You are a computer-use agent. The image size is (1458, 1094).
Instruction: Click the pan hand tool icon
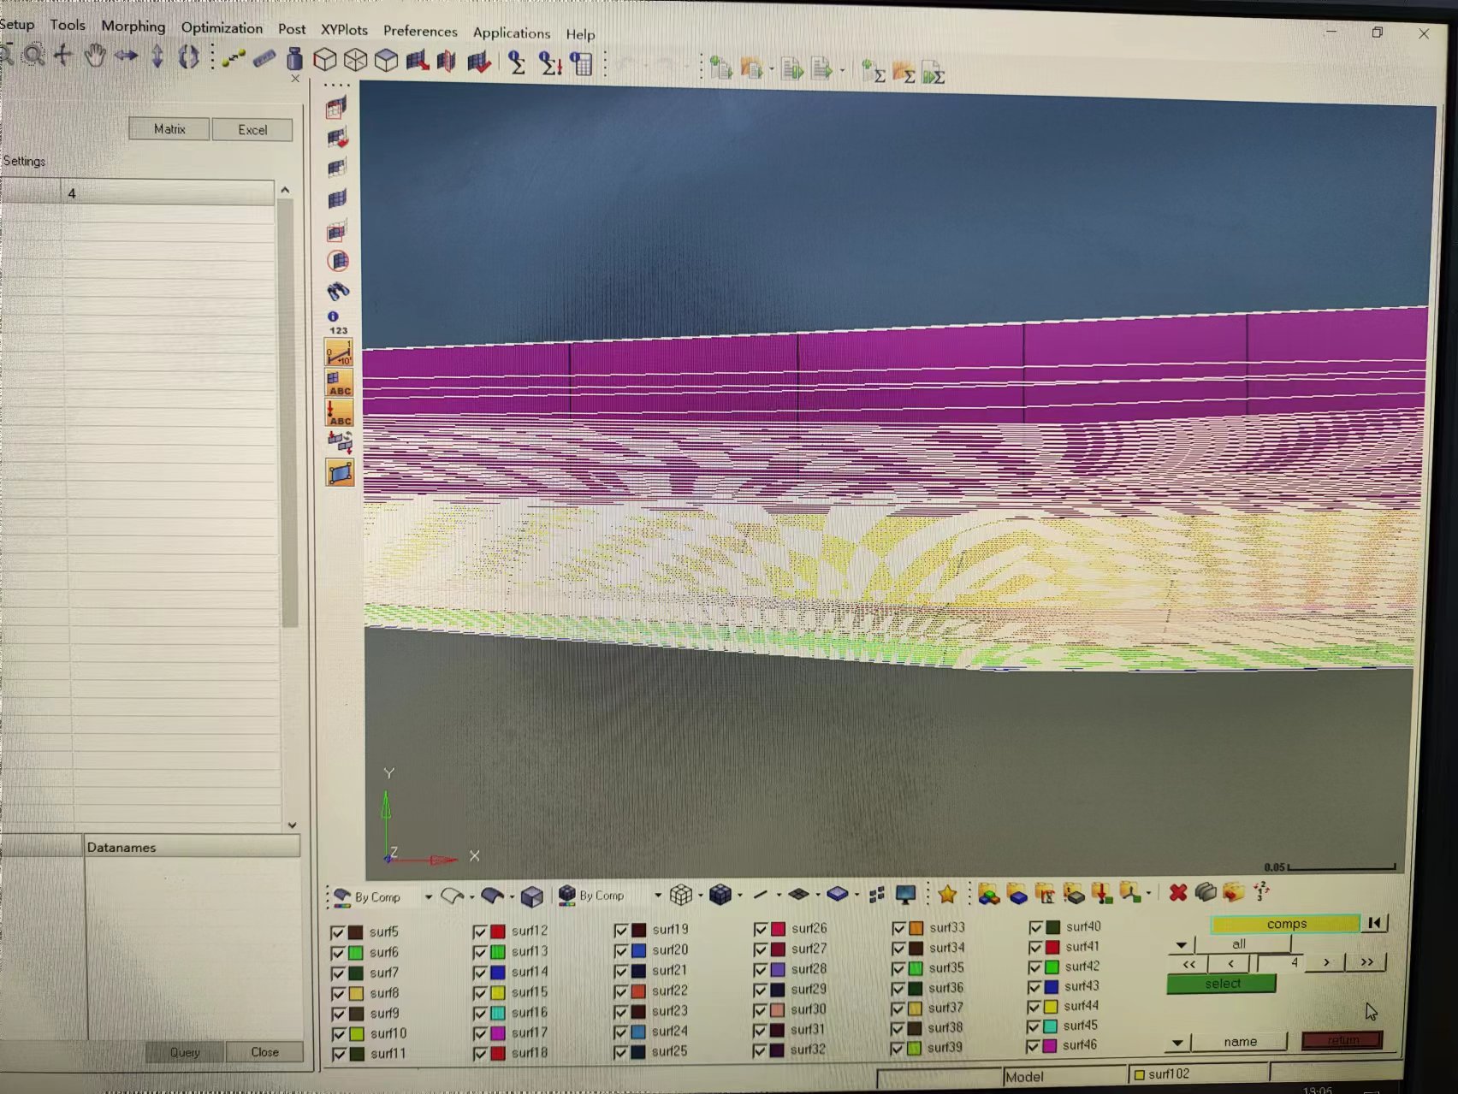(x=94, y=56)
